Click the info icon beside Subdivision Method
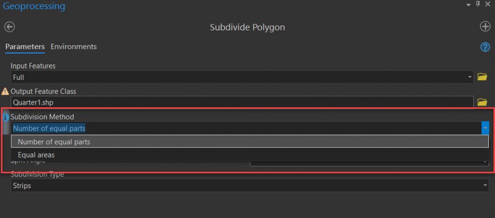Image resolution: width=495 pixels, height=218 pixels. pyautogui.click(x=6, y=117)
